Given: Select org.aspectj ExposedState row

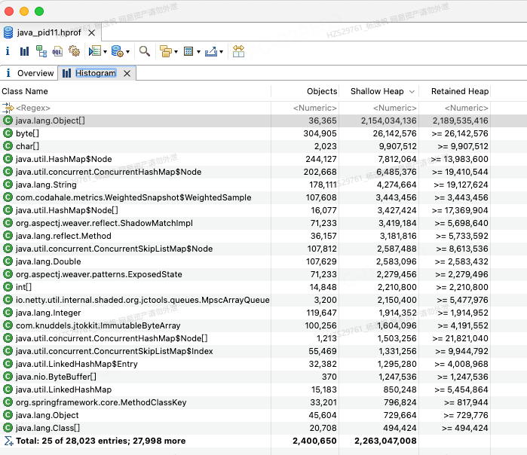Looking at the screenshot, I should (264, 274).
